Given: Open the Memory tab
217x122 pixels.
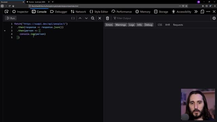Looking at the screenshot, I should [143, 12].
